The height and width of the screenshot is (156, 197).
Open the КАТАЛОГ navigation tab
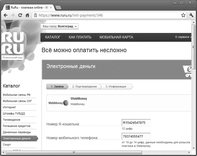tap(53, 37)
